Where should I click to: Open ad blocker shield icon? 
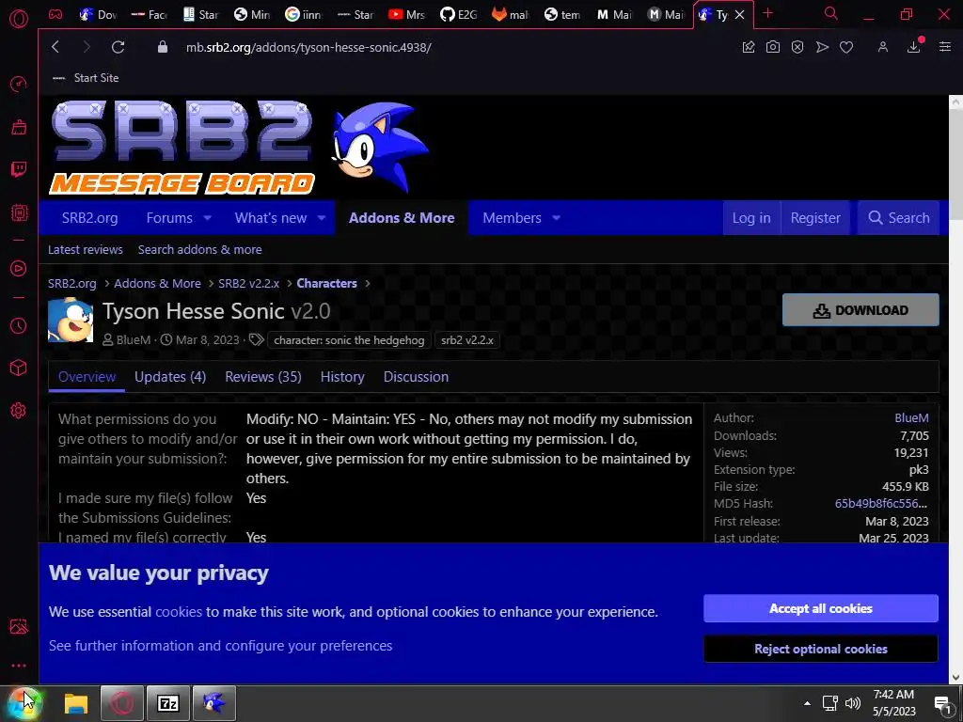pyautogui.click(x=797, y=47)
